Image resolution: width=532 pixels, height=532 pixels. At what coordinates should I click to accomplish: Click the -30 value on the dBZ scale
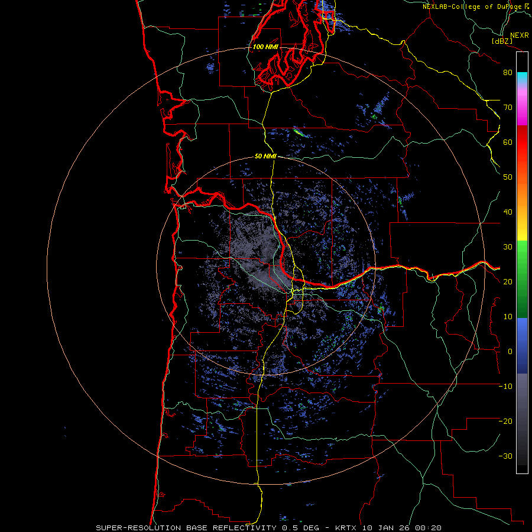click(505, 456)
